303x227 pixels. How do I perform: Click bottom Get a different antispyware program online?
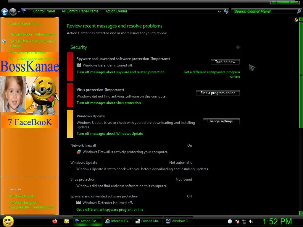point(110,210)
